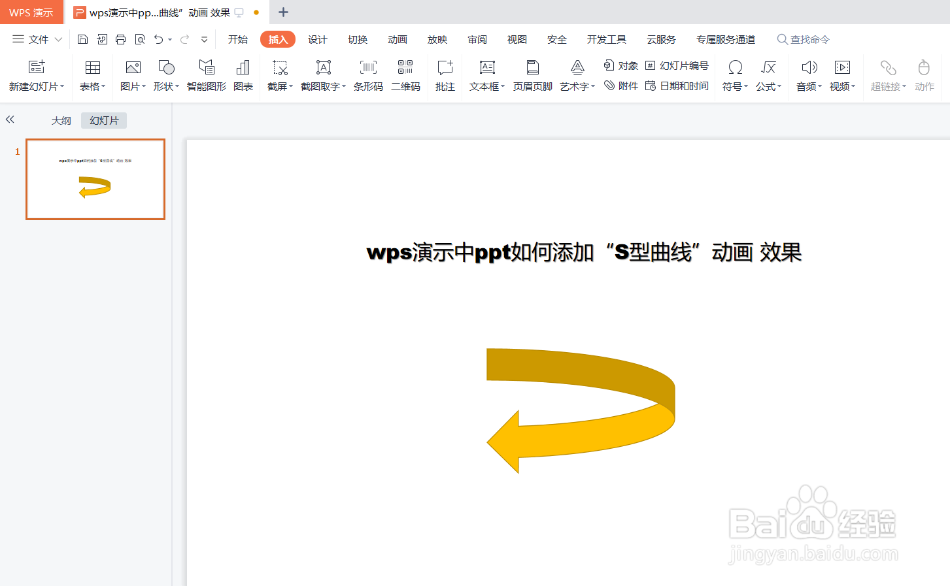
Task: Open the 云服务 ribbon tab
Action: [662, 39]
